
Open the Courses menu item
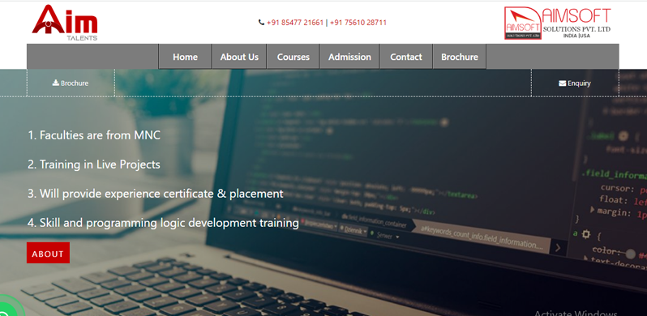[293, 57]
